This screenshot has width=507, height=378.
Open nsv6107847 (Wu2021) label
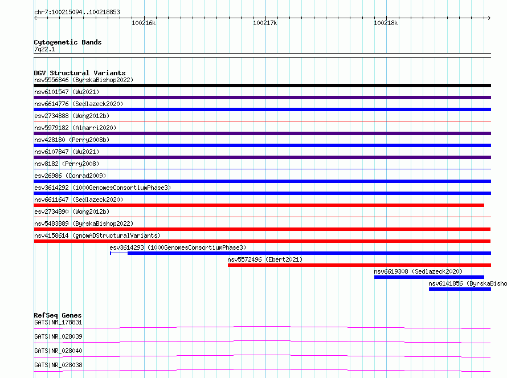(67, 152)
